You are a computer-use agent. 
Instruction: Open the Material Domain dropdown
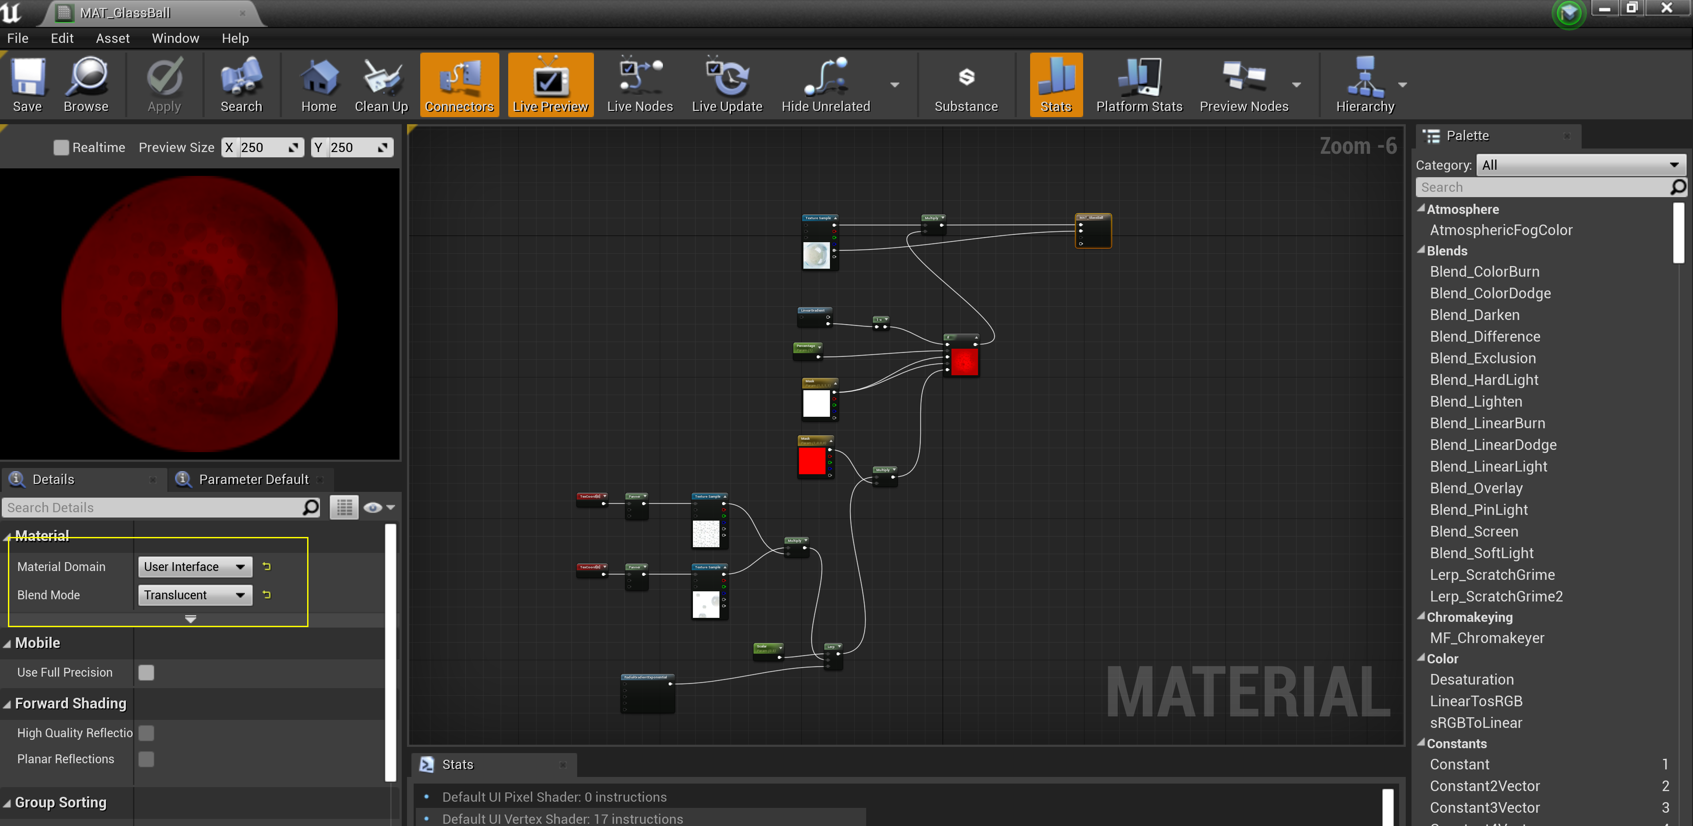click(194, 567)
